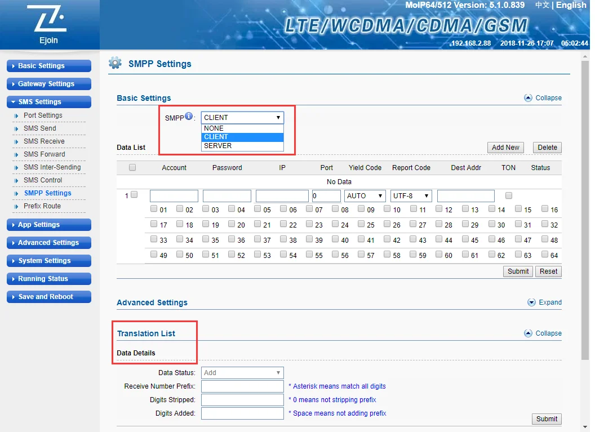Switch language to 中文
This screenshot has height=432, width=595.
click(541, 5)
